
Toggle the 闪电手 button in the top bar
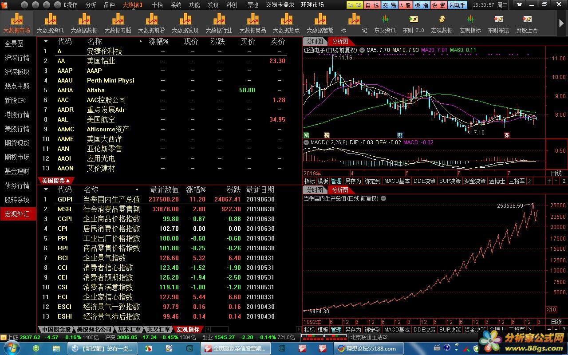[x=457, y=5]
